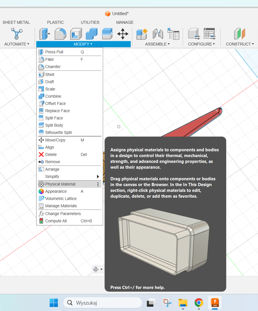The image size is (258, 311).
Task: Choose Delete from Modify menu
Action: coord(69,154)
